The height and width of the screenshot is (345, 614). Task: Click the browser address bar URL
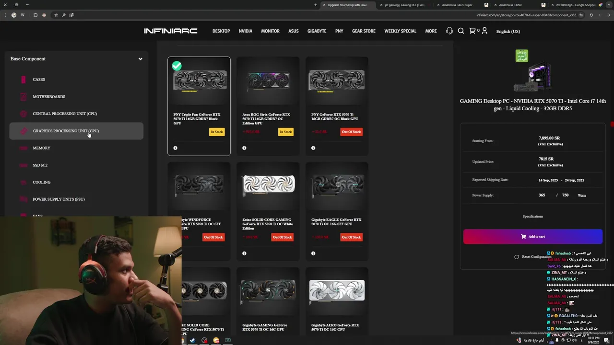[526, 15]
